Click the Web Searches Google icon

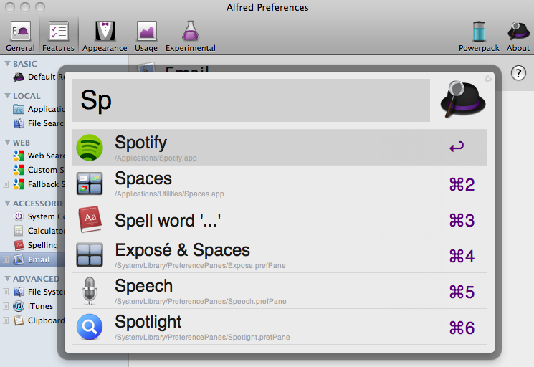click(19, 156)
